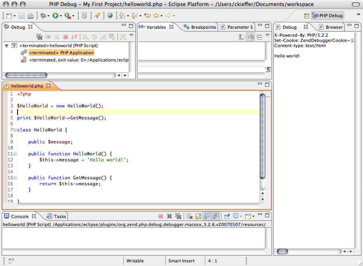Open dropdown arrow next to New icon

click(15, 16)
